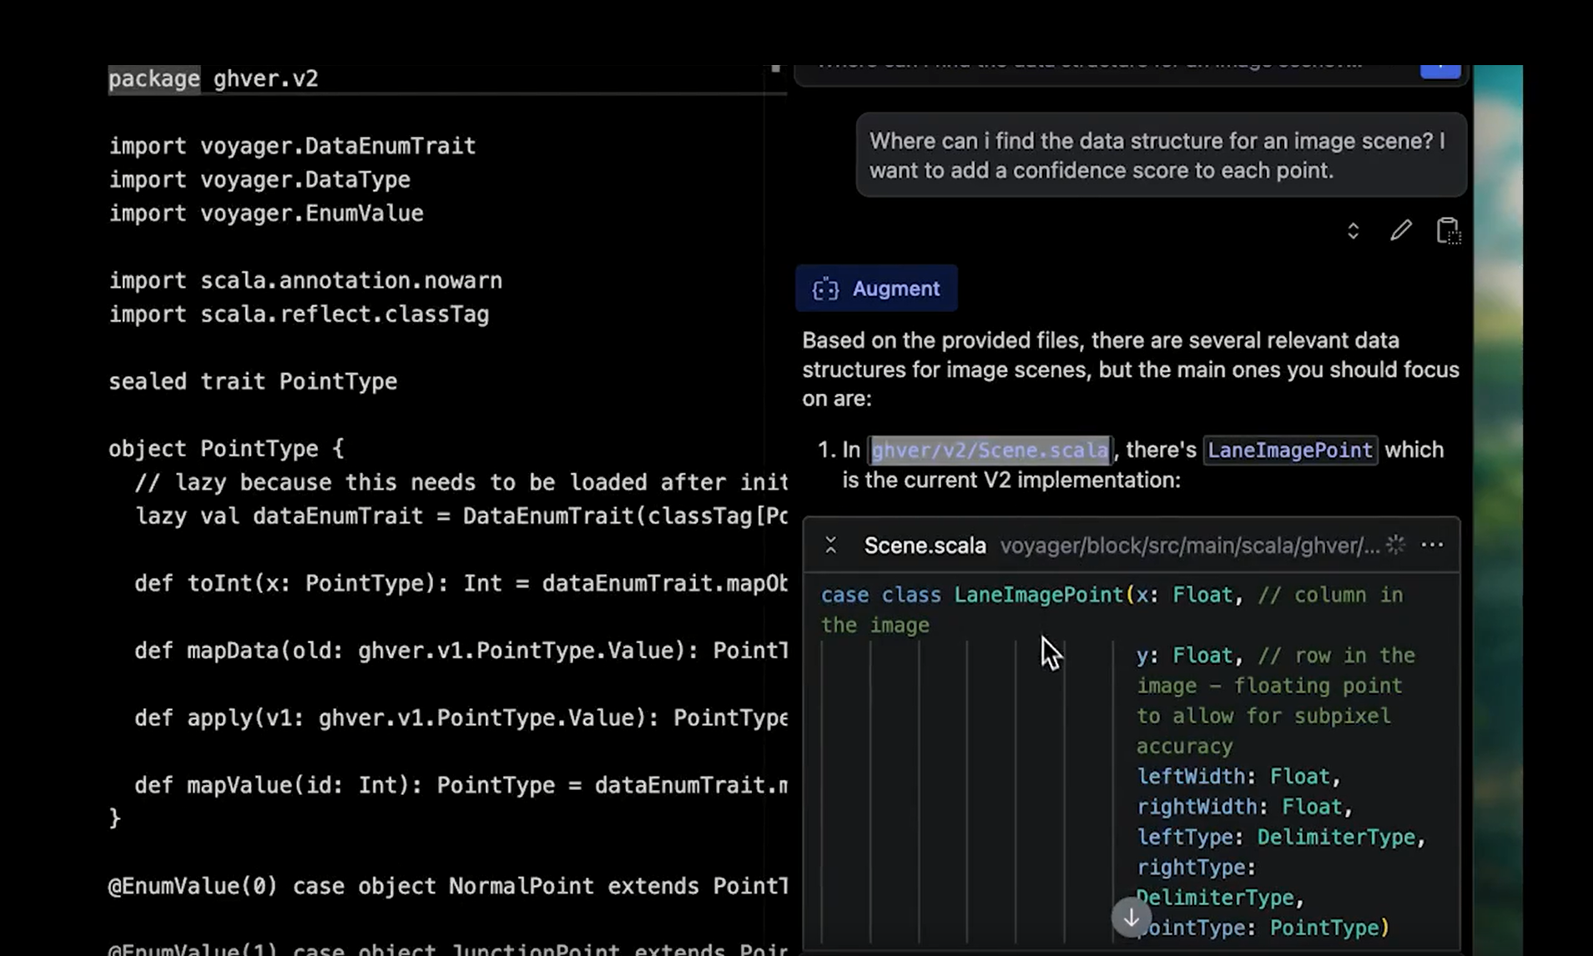This screenshot has width=1593, height=956.
Task: Click the 'def toInt' method line
Action: (x=461, y=583)
